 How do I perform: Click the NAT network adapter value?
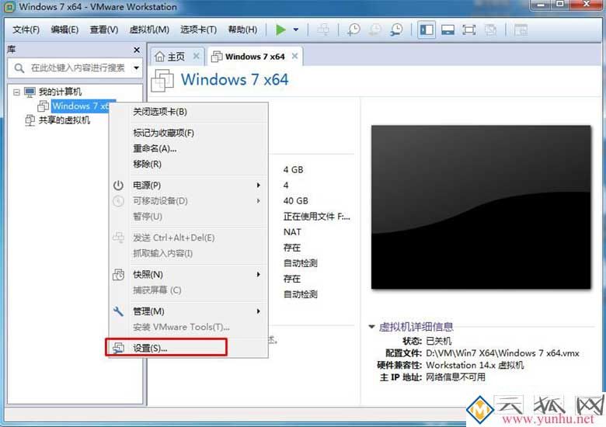pos(292,232)
